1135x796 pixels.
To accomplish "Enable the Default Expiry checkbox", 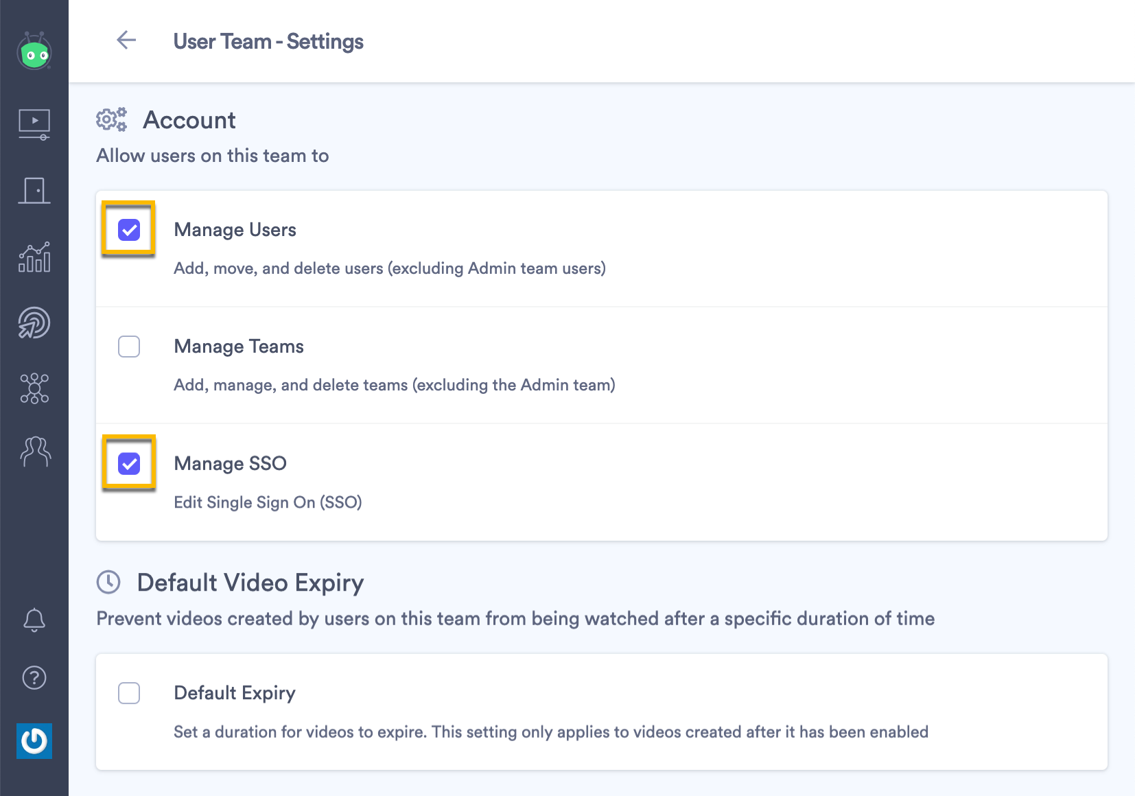I will pyautogui.click(x=129, y=693).
